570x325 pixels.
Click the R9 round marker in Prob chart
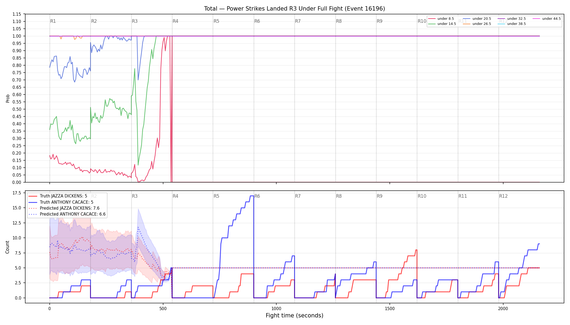[x=379, y=21]
